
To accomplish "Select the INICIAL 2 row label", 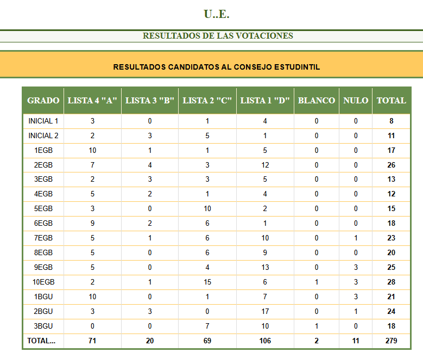I will pos(43,135).
